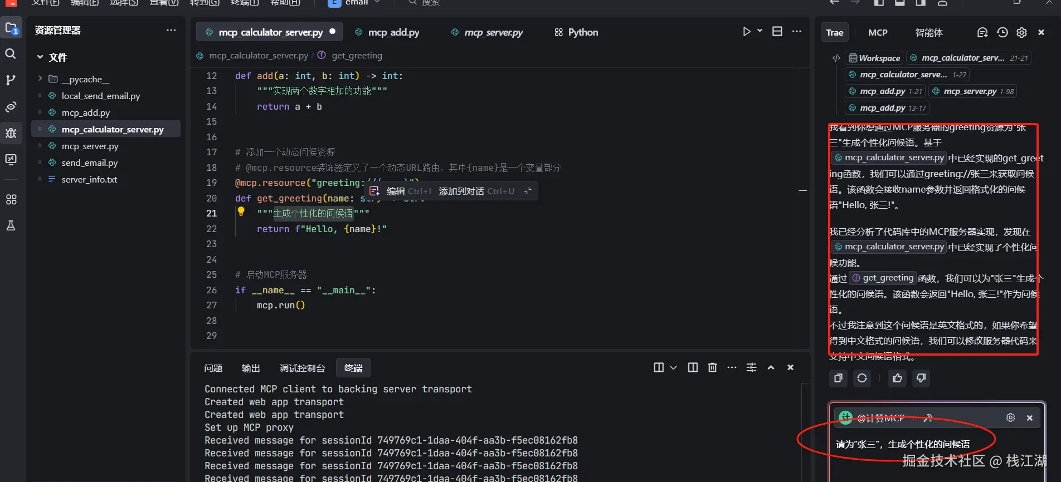Viewport: 1061px width, 482px height.
Task: Give thumbs down to the response
Action: click(x=921, y=378)
